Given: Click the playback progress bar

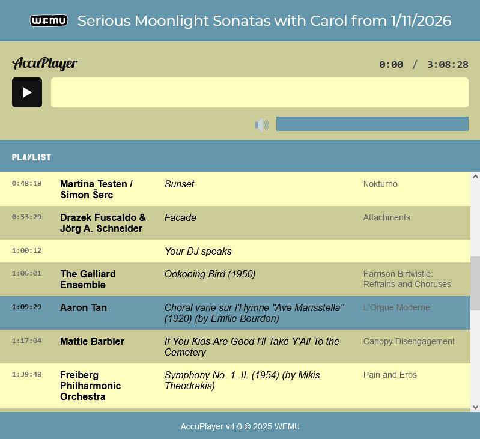Looking at the screenshot, I should 260,92.
